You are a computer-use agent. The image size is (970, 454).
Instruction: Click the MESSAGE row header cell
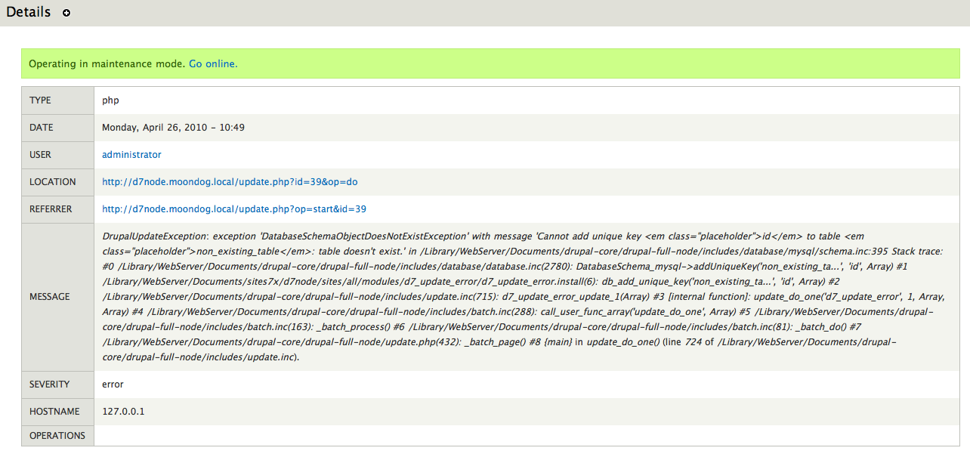click(x=48, y=296)
